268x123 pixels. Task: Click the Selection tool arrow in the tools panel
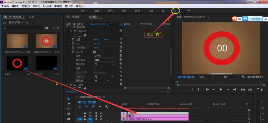pyautogui.click(x=69, y=99)
